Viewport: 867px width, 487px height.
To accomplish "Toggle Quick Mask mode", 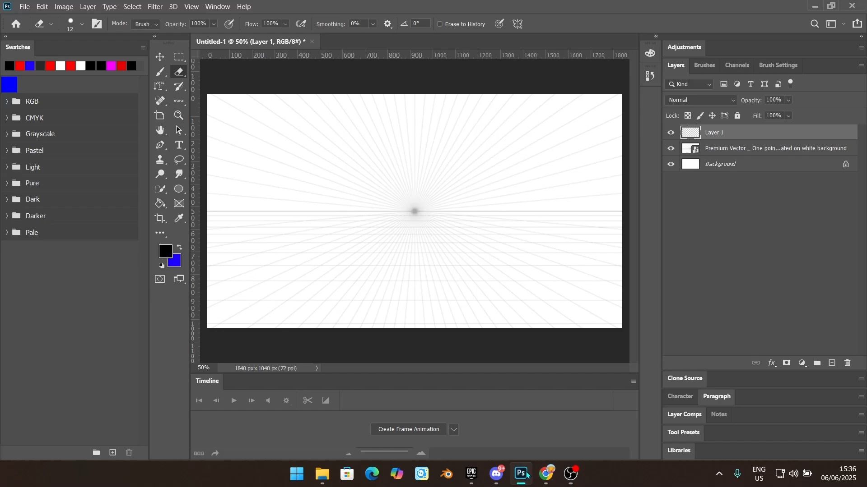I will coord(160,279).
